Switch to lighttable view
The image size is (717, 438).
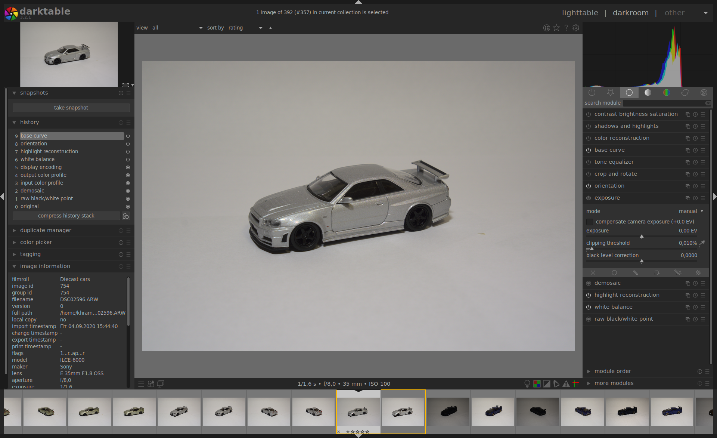[x=580, y=13]
